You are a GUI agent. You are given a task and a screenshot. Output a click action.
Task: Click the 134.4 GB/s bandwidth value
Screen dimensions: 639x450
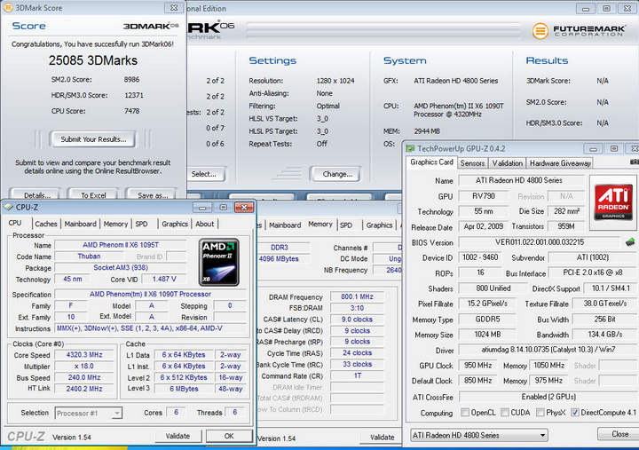tap(604, 335)
